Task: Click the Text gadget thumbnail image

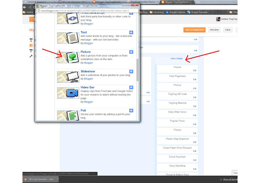Action: coord(68,38)
